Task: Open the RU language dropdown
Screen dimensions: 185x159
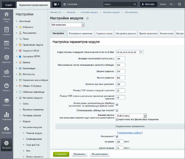Action: [x=172, y=4]
